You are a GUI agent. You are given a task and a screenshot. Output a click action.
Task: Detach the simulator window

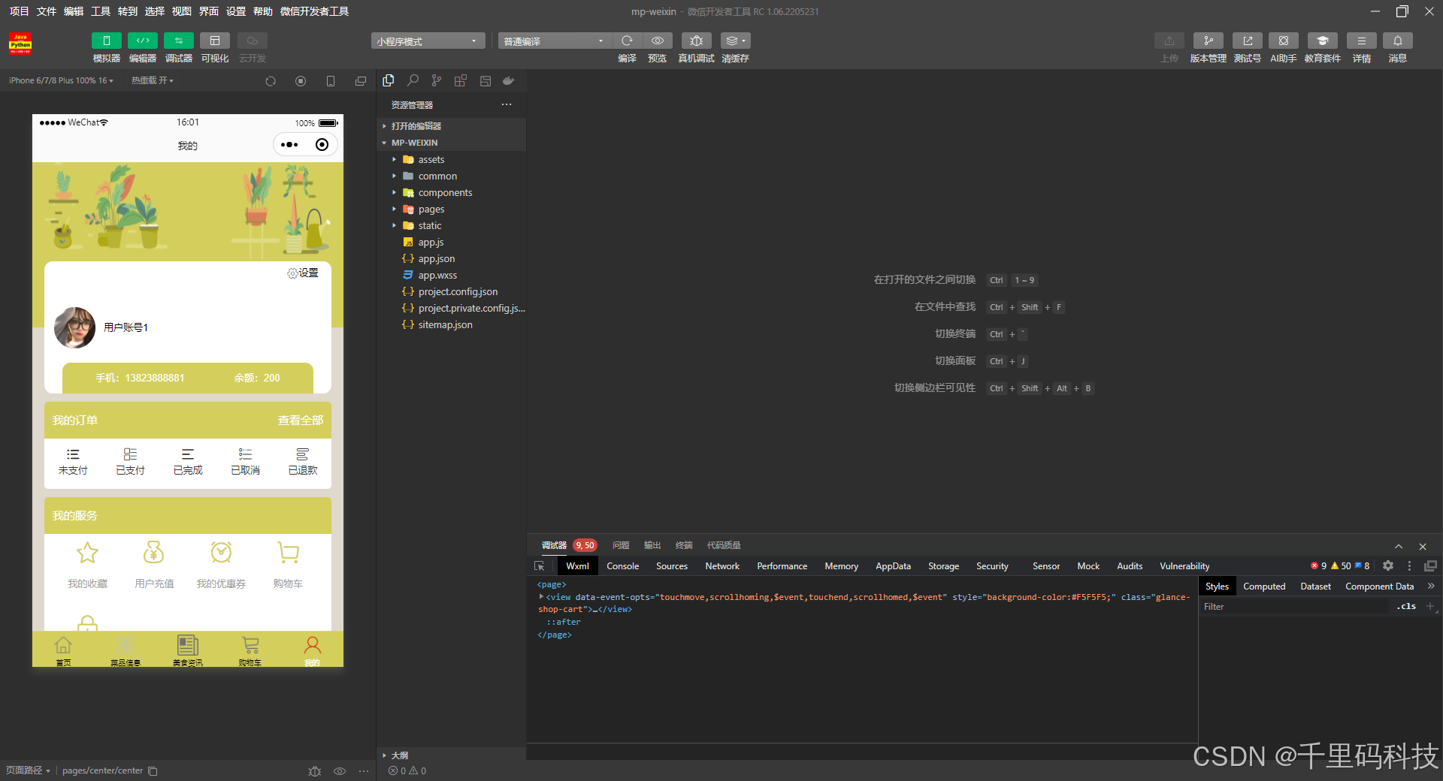(361, 81)
